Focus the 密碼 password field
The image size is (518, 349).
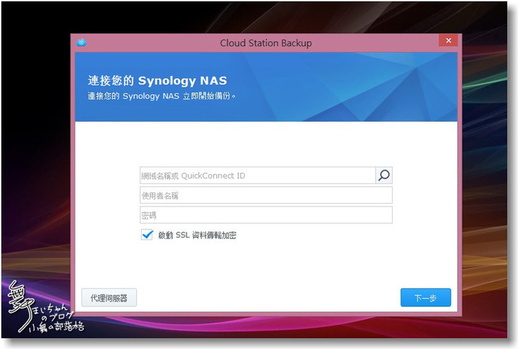(x=266, y=215)
